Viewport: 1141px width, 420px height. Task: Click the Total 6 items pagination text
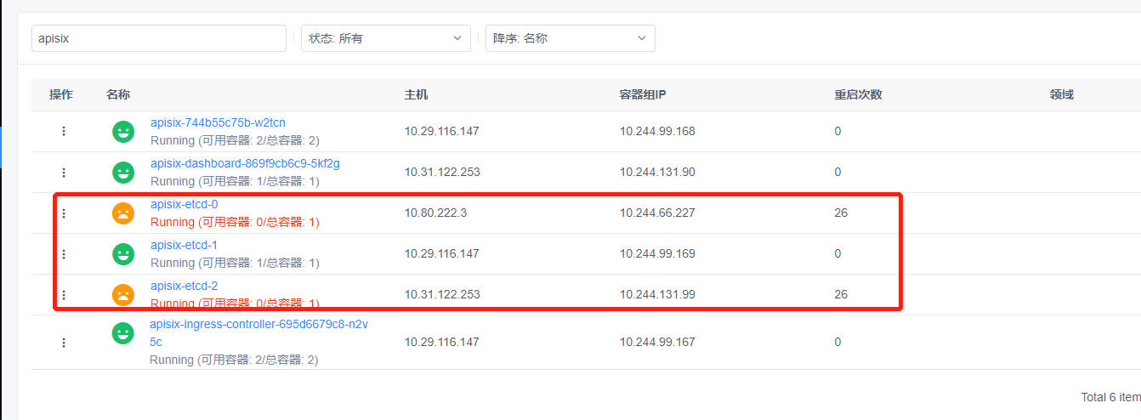(x=1110, y=397)
